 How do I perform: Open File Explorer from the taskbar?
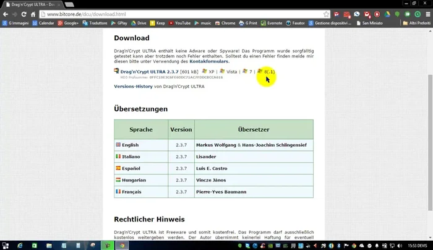(49, 245)
